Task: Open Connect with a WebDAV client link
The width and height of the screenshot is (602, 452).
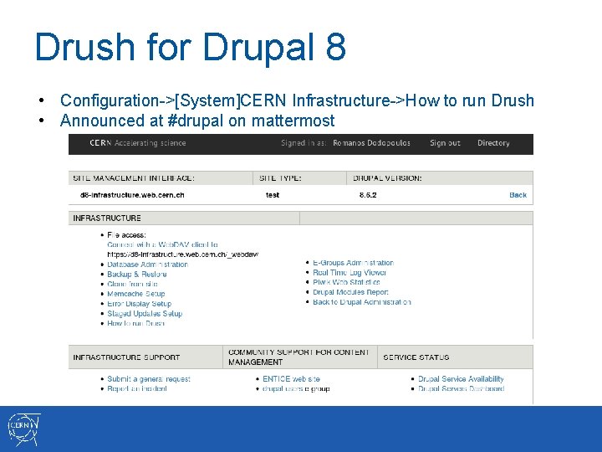Action: 162,244
